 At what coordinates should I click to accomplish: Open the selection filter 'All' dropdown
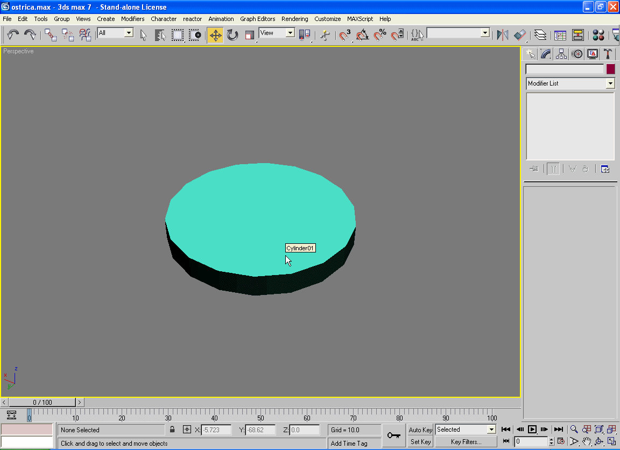pyautogui.click(x=129, y=33)
